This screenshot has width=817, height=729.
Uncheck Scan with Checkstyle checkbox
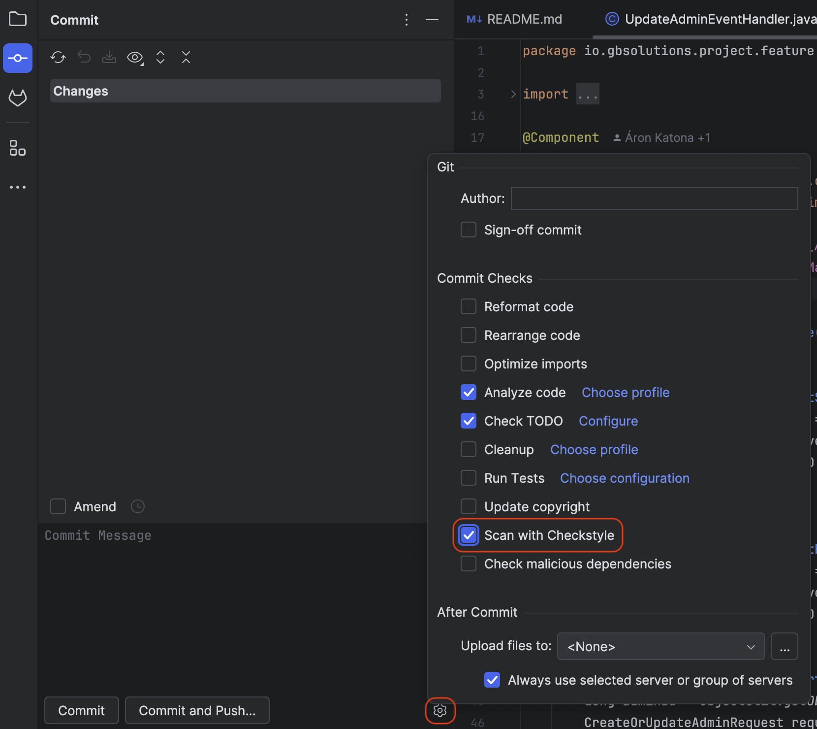[469, 535]
